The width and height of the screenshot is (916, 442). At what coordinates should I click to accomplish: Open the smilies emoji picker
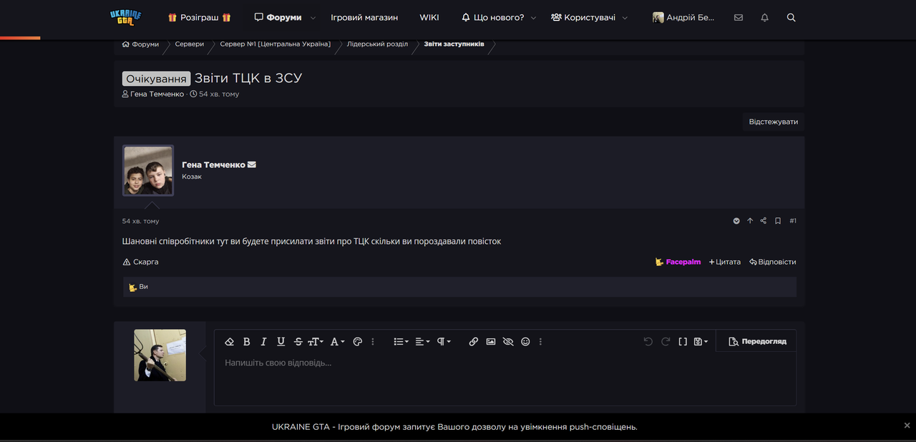[x=525, y=342]
